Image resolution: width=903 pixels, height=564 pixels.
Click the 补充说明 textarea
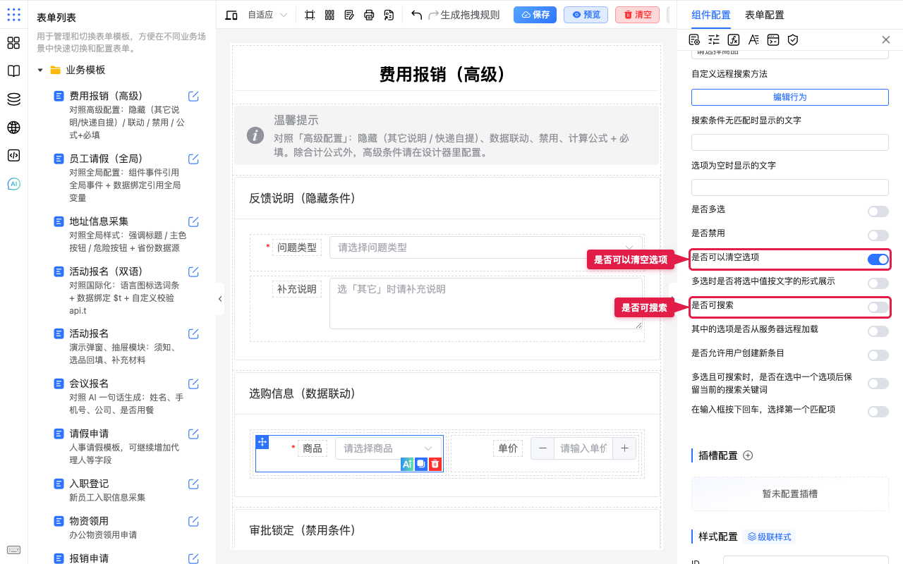486,303
